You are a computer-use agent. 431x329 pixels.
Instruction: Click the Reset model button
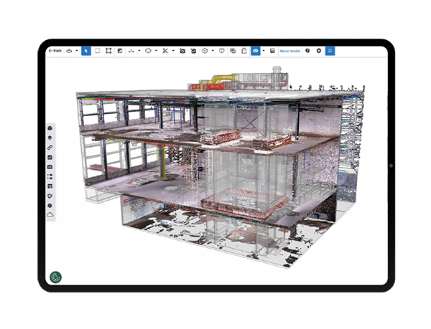click(x=292, y=51)
